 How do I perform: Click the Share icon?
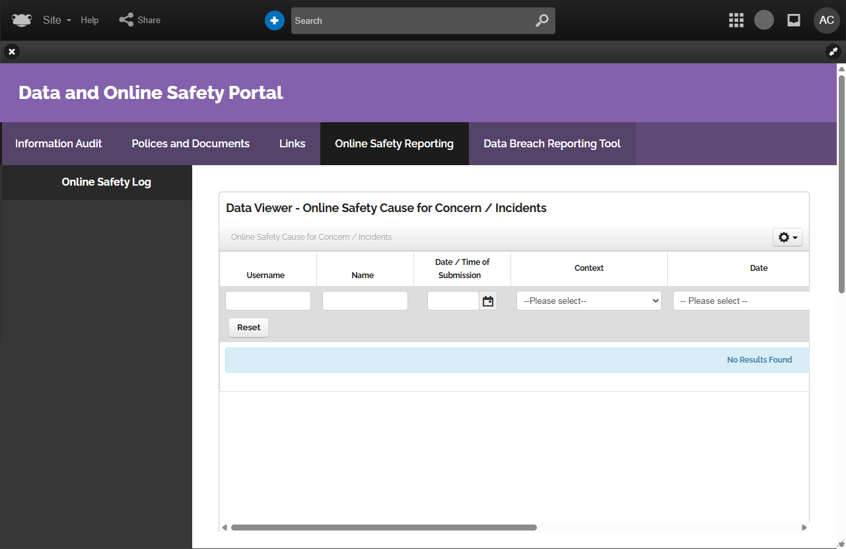(126, 20)
